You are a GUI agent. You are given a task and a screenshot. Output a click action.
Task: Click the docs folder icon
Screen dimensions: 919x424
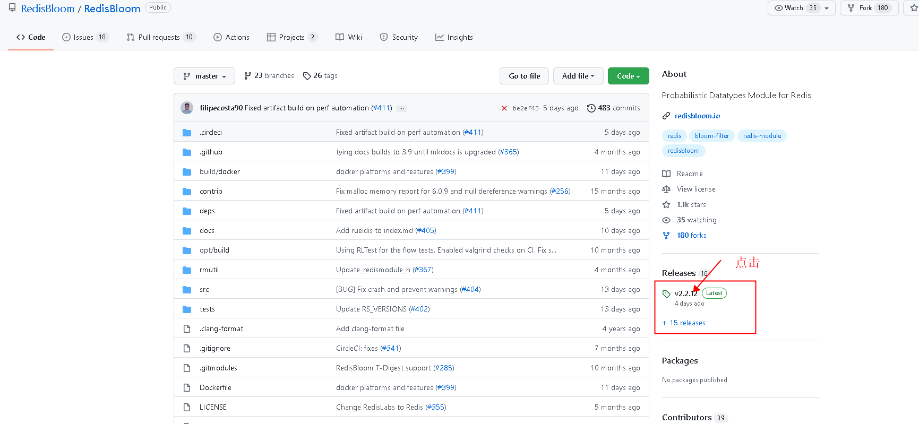[x=187, y=231]
